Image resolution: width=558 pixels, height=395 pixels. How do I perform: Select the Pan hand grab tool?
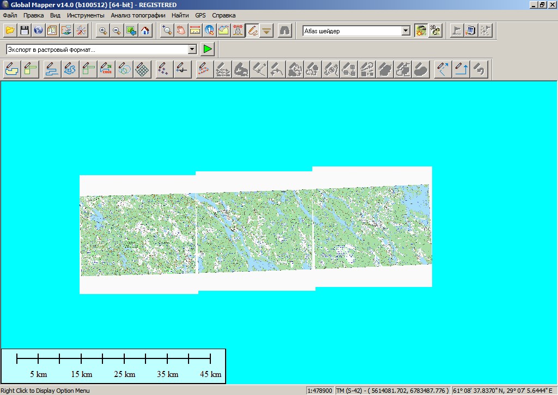point(181,31)
